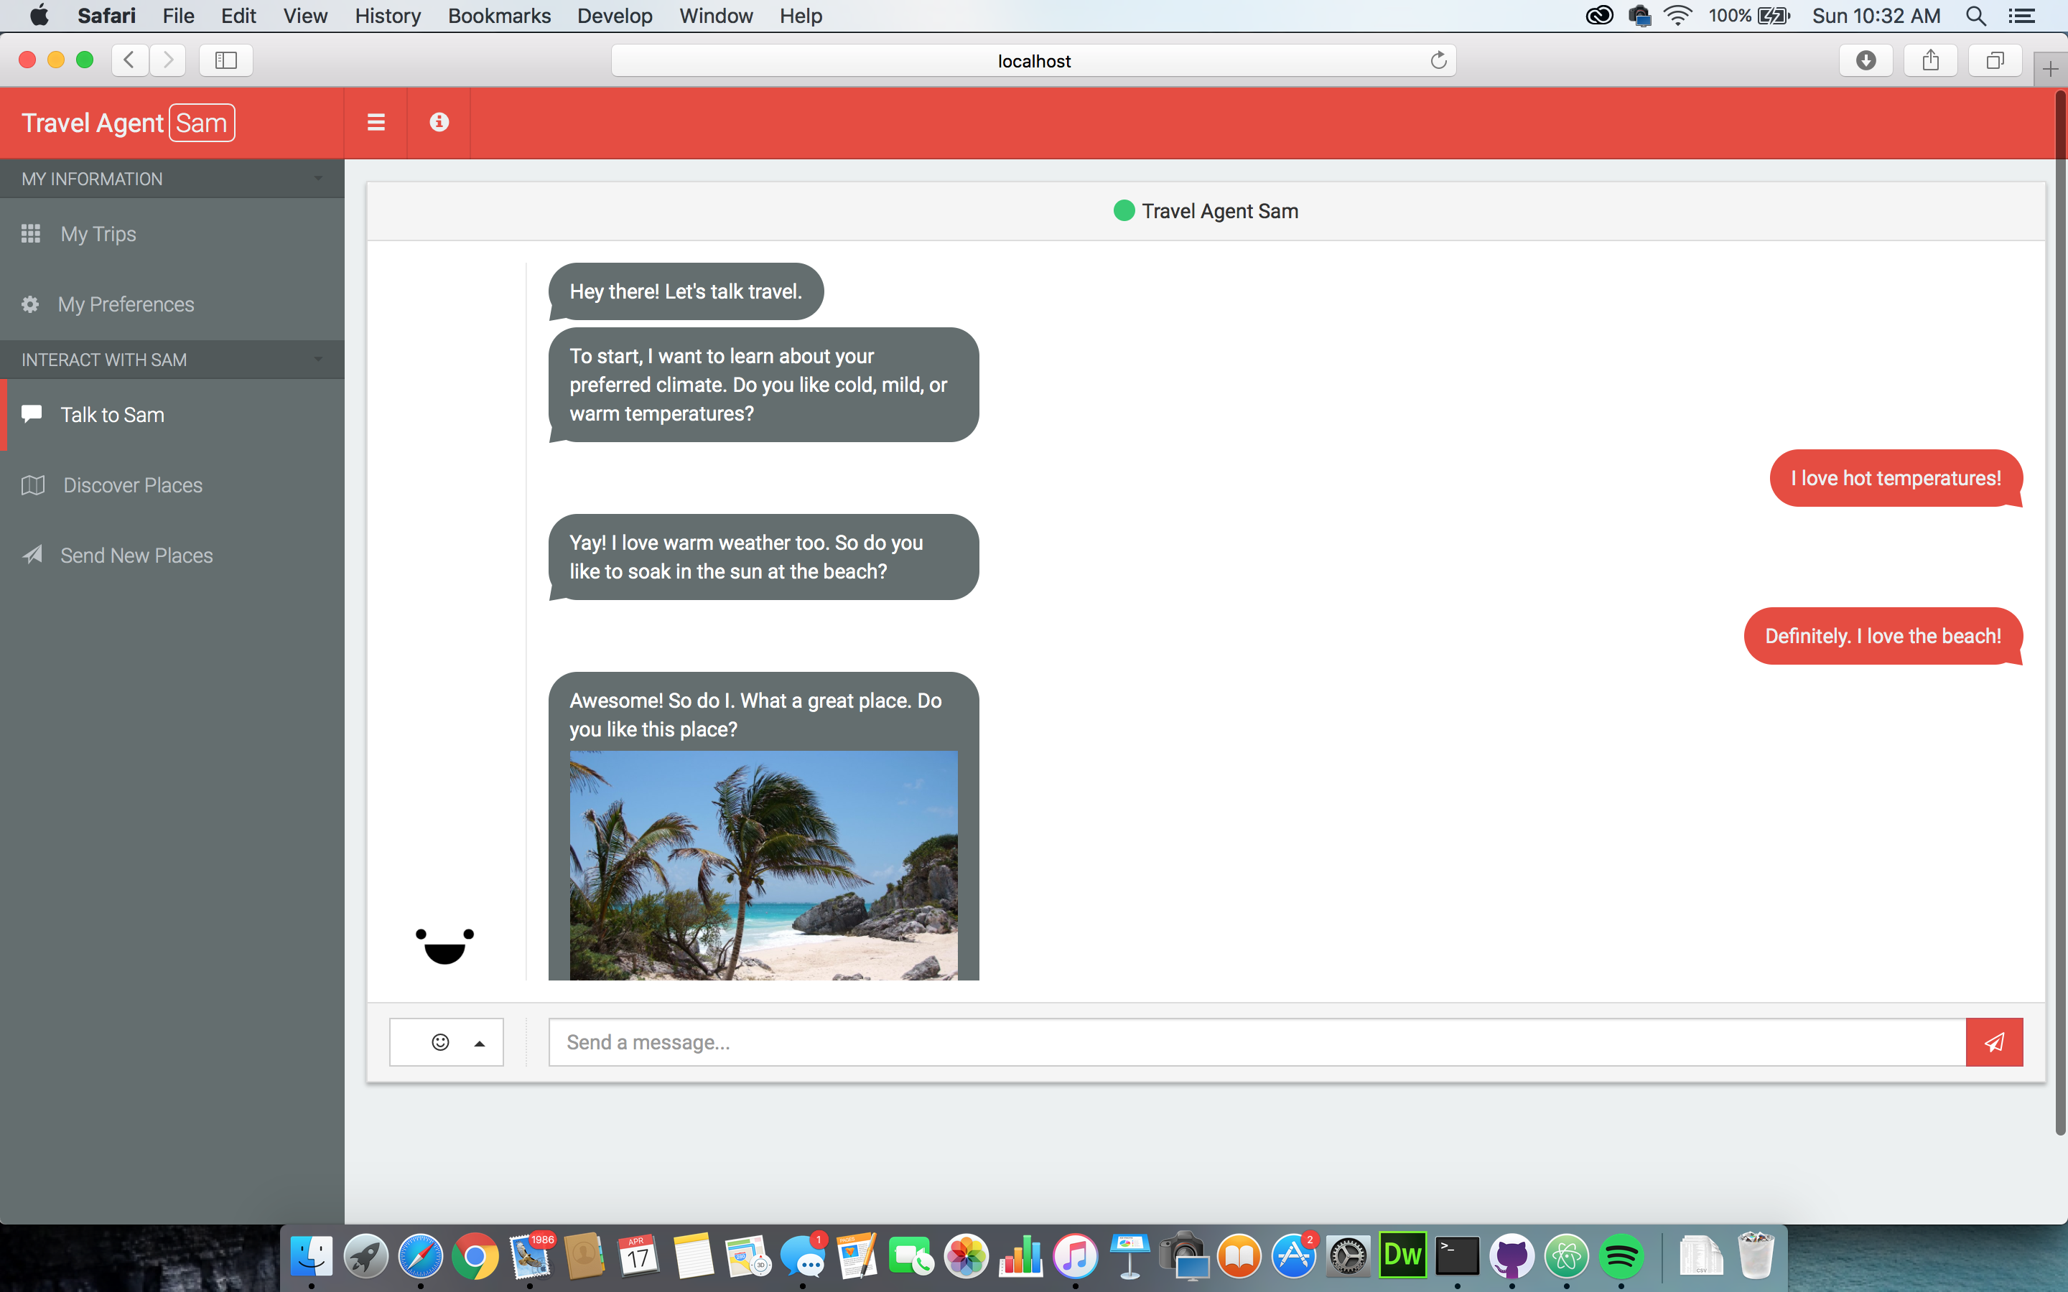Collapse the MY INFORMATION section arrow
Image resolution: width=2068 pixels, height=1292 pixels.
(319, 179)
